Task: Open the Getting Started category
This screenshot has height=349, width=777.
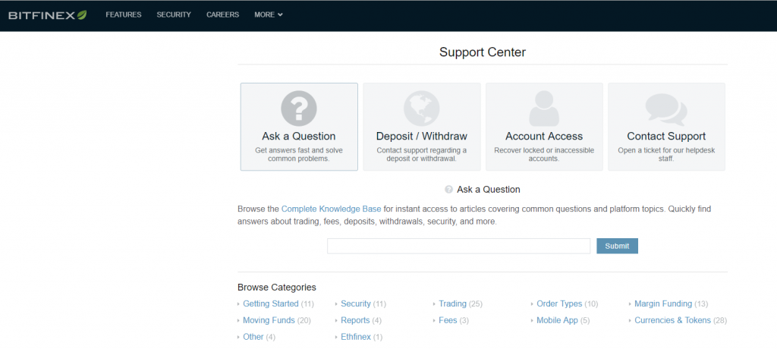Action: click(271, 304)
